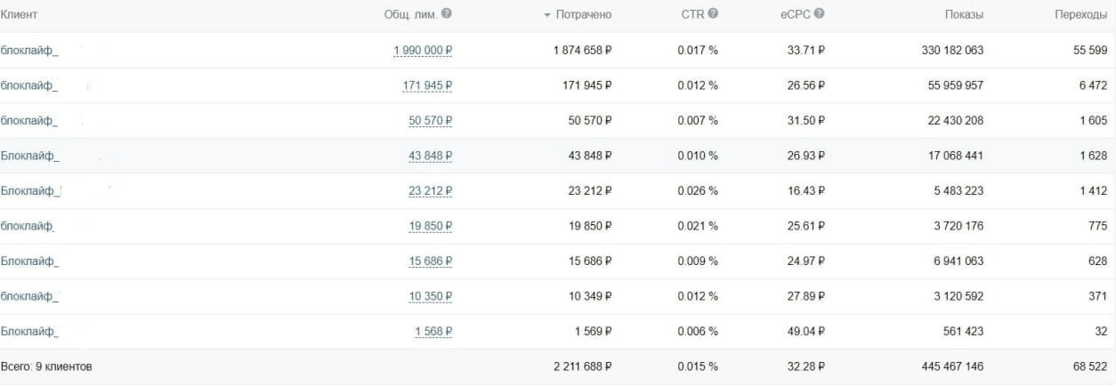Viewport: 1116px width, 386px height.
Task: Edit the 23 212 ₽ limit
Action: point(431,191)
